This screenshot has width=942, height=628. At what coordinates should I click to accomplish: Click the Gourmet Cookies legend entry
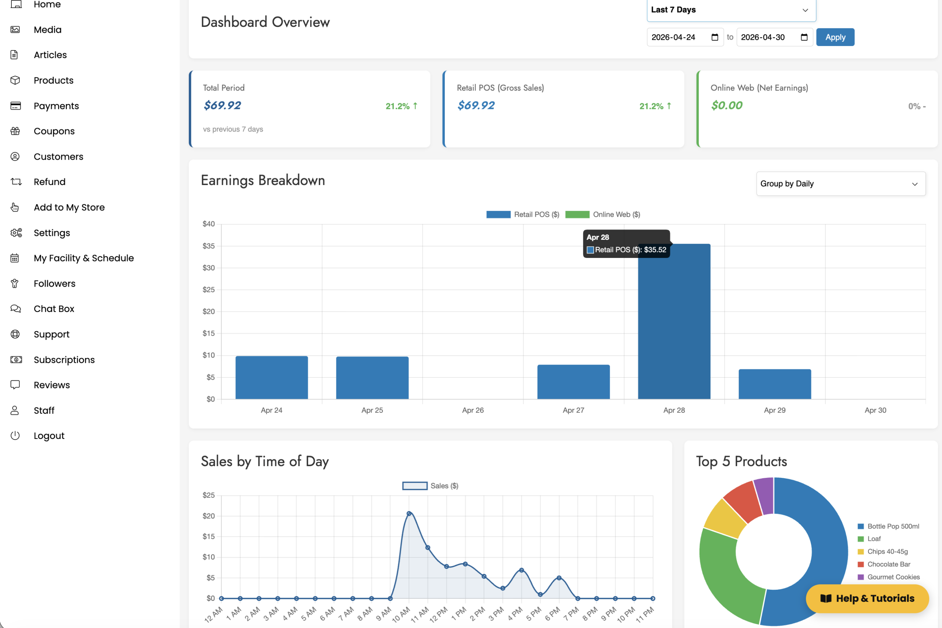coord(888,577)
